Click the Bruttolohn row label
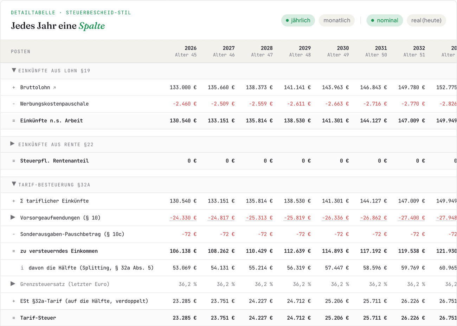The width and height of the screenshot is (457, 326). pos(35,87)
